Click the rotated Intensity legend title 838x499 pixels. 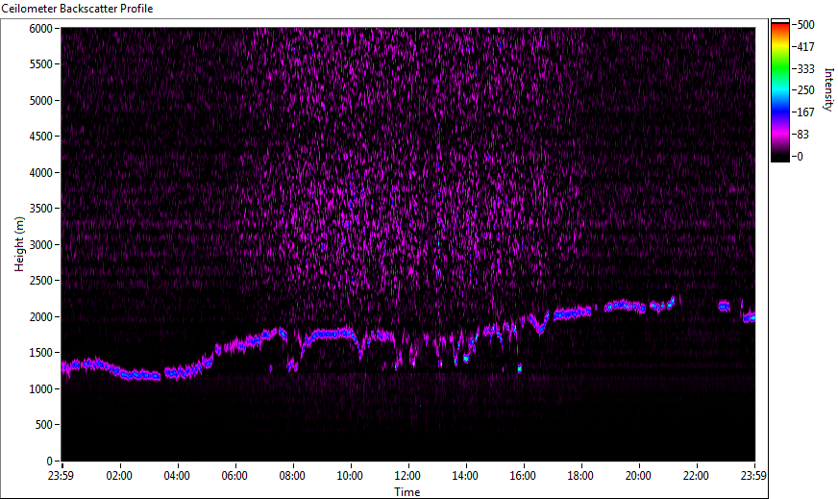(x=828, y=89)
